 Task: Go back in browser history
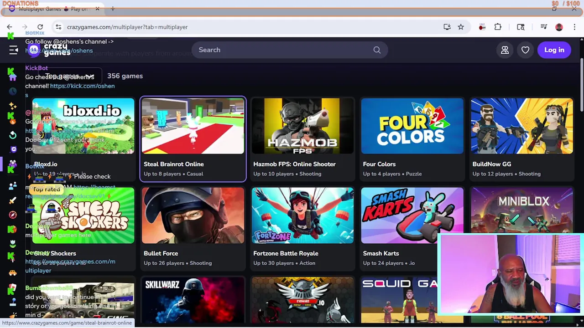[10, 27]
